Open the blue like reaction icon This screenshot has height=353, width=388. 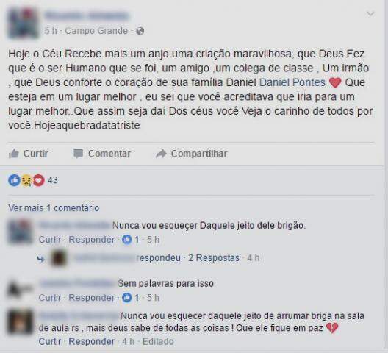14,180
